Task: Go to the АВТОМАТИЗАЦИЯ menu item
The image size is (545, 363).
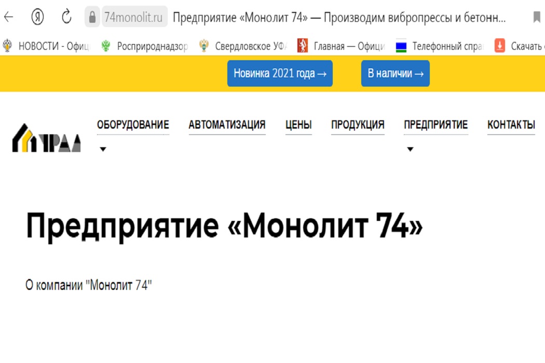Action: (x=227, y=125)
